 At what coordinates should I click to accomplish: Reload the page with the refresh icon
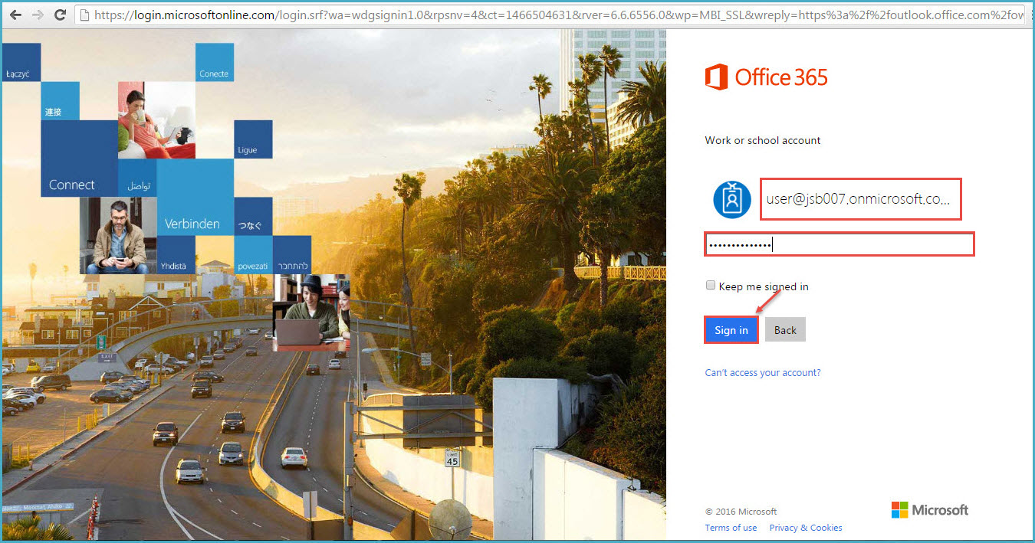[x=61, y=15]
